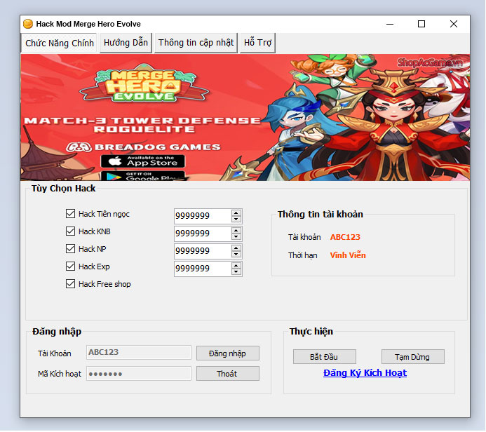
Task: Click the Tài Khoản input field
Action: click(x=139, y=353)
